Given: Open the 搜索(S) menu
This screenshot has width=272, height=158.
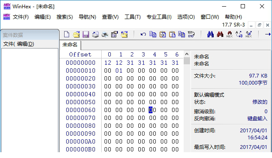Looking at the screenshot, I should tap(65, 17).
